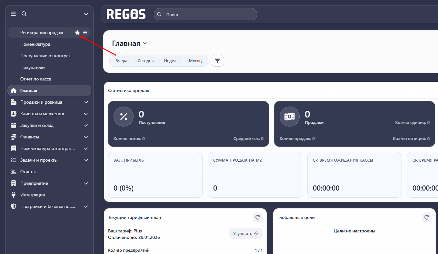This screenshot has height=254, width=438.
Task: Click the REGOS logo
Action: [x=126, y=14]
